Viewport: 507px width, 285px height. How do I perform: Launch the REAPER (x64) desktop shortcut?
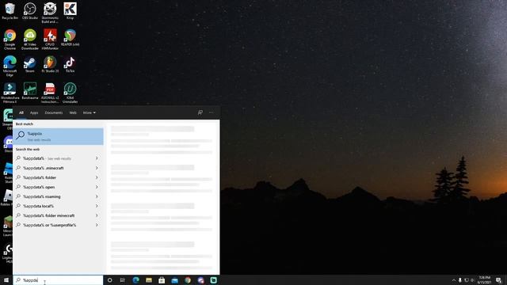pyautogui.click(x=71, y=37)
